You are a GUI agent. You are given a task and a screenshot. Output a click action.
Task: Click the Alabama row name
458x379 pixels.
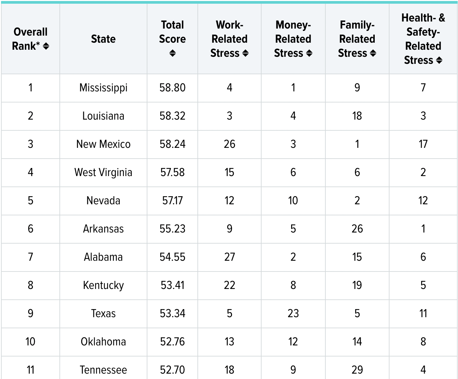103,257
